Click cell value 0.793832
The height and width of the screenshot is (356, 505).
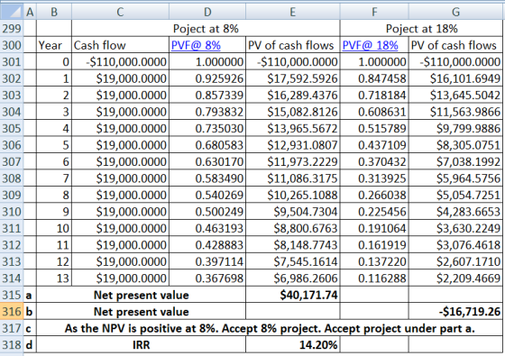(207, 112)
